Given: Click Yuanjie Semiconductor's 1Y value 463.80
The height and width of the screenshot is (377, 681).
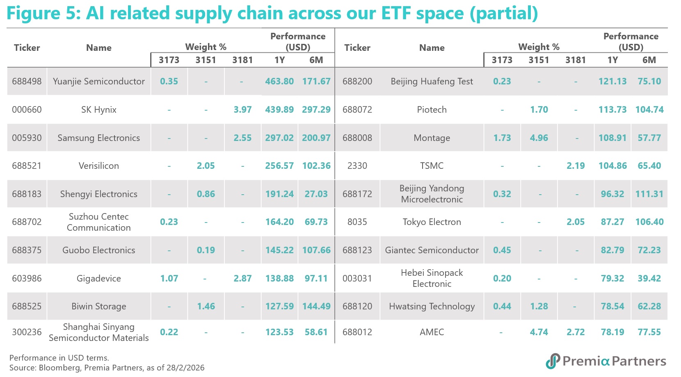Looking at the screenshot, I should point(279,82).
